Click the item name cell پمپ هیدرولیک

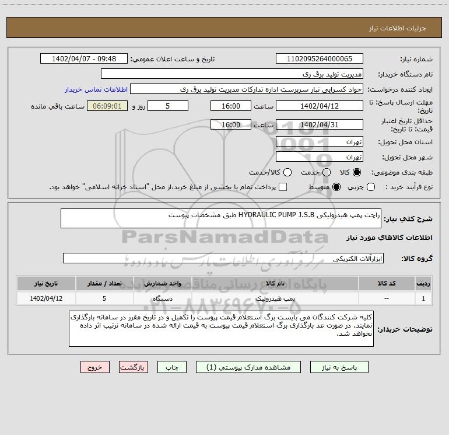[x=275, y=298]
